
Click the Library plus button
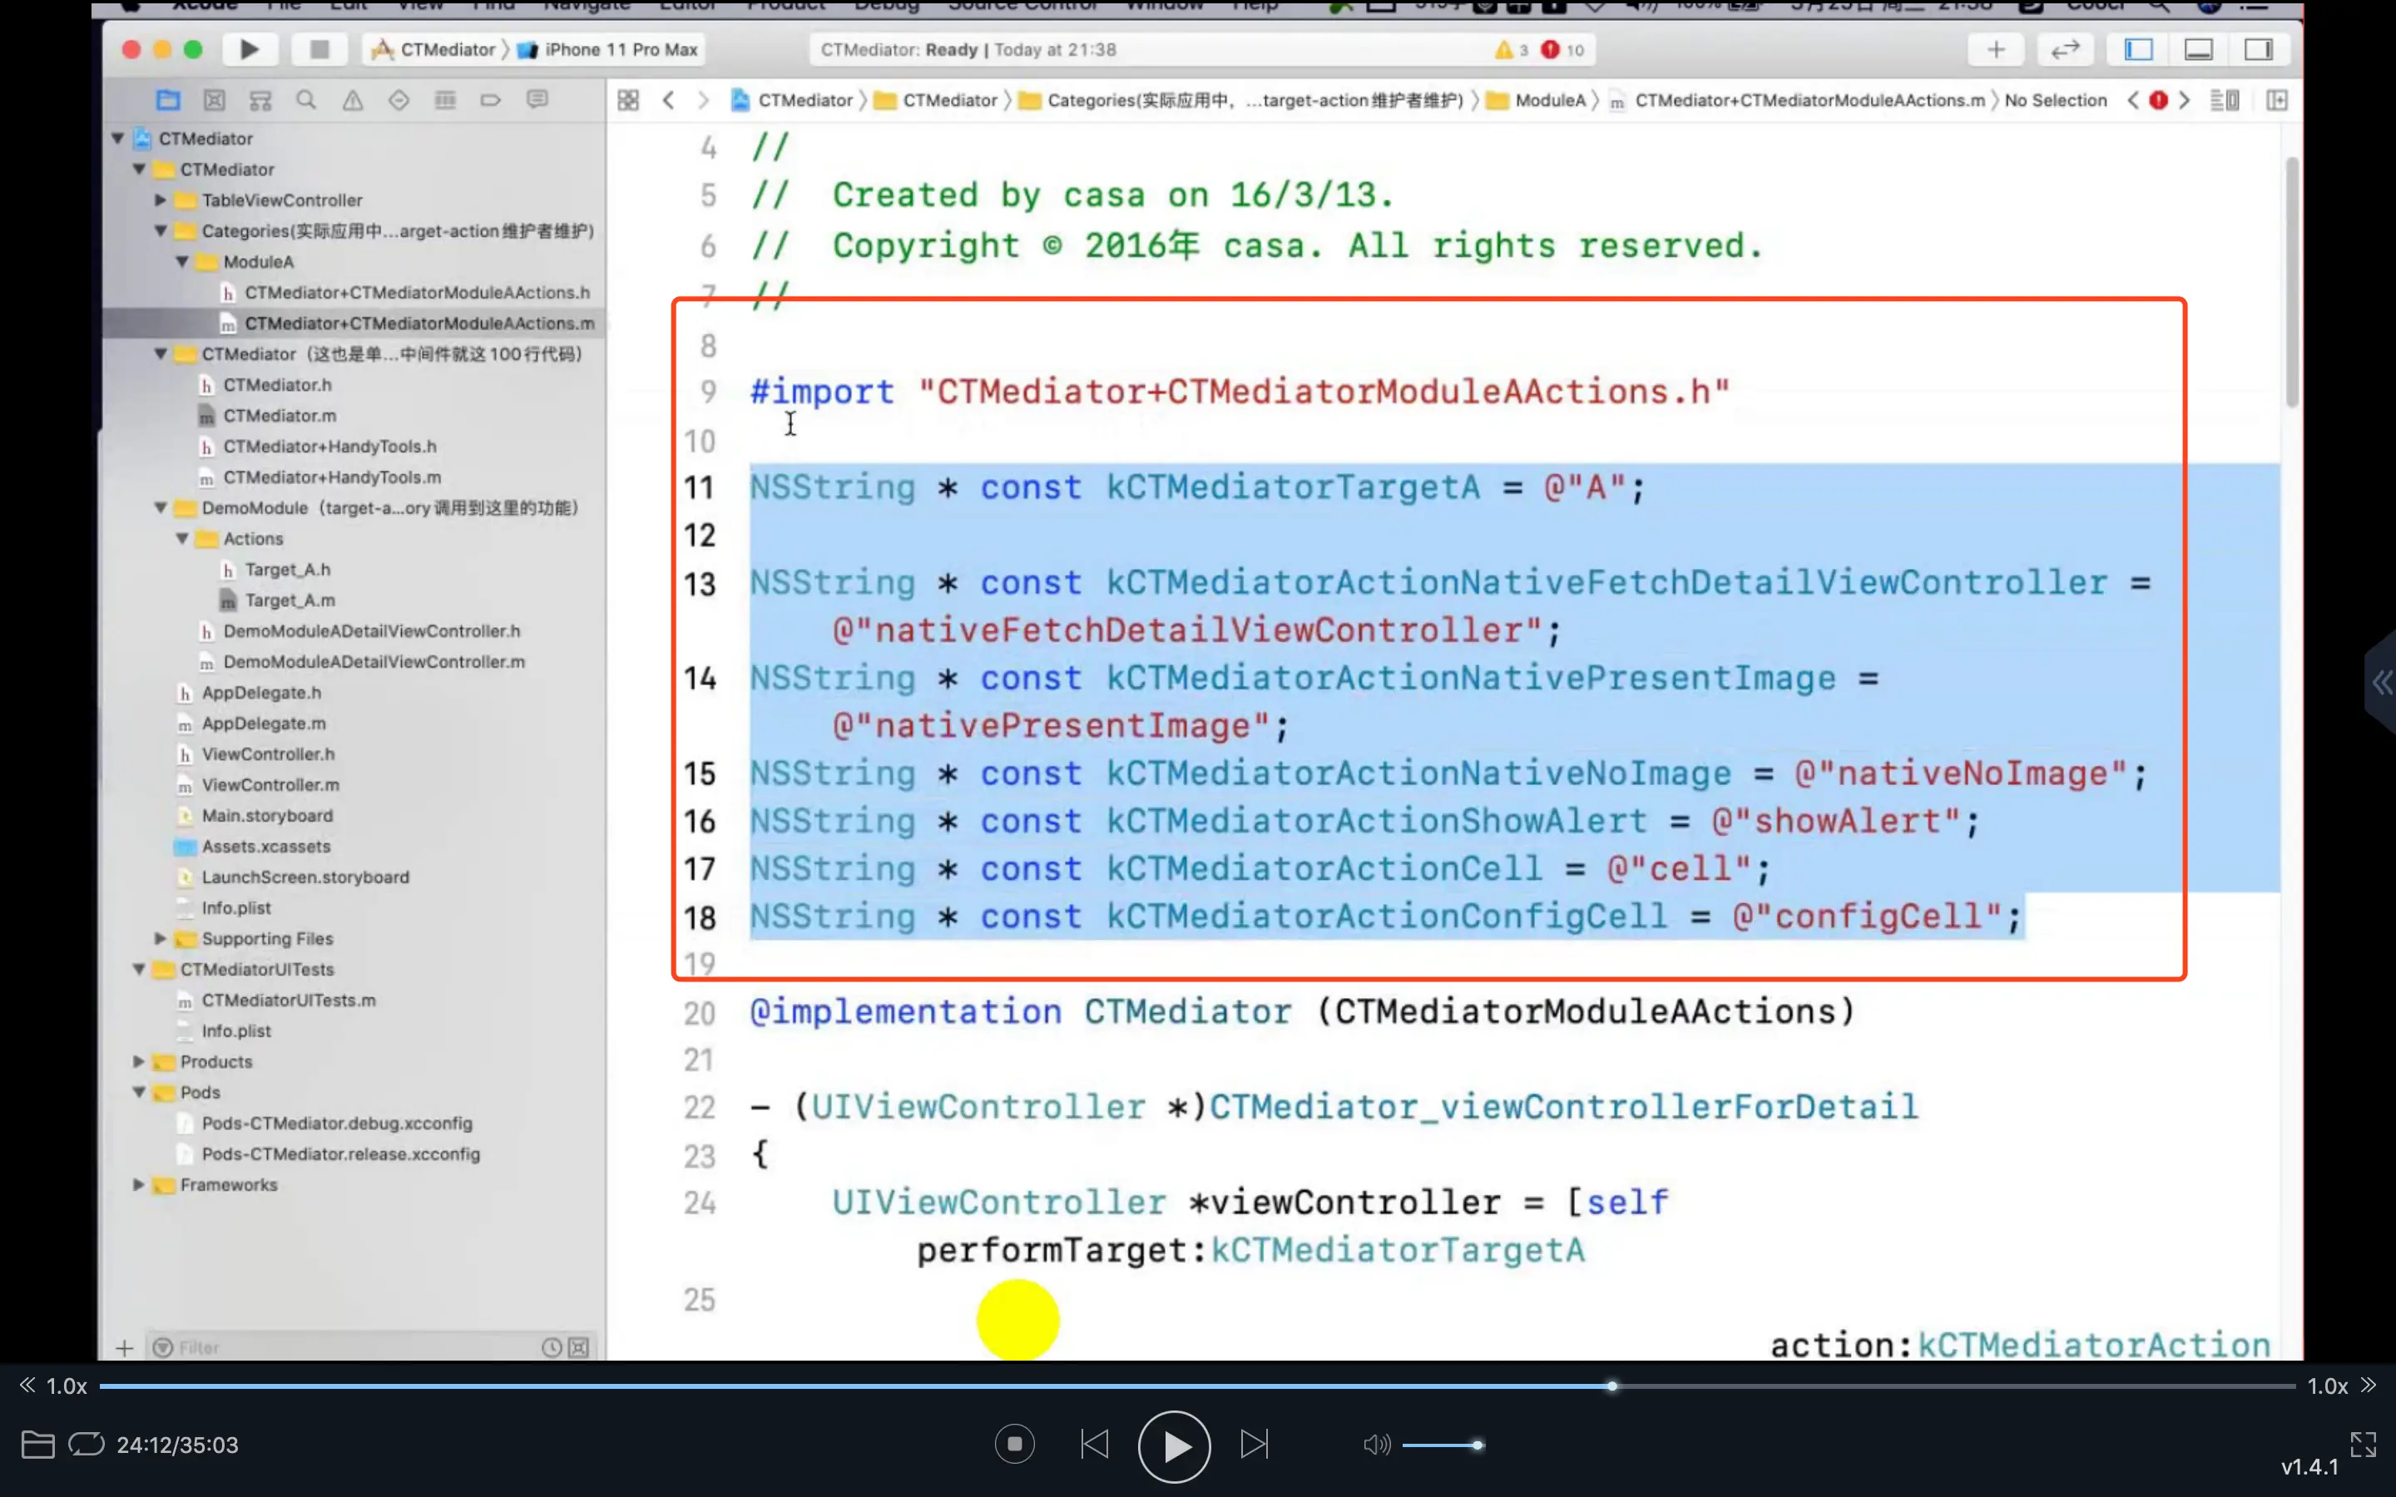pyautogui.click(x=1996, y=50)
